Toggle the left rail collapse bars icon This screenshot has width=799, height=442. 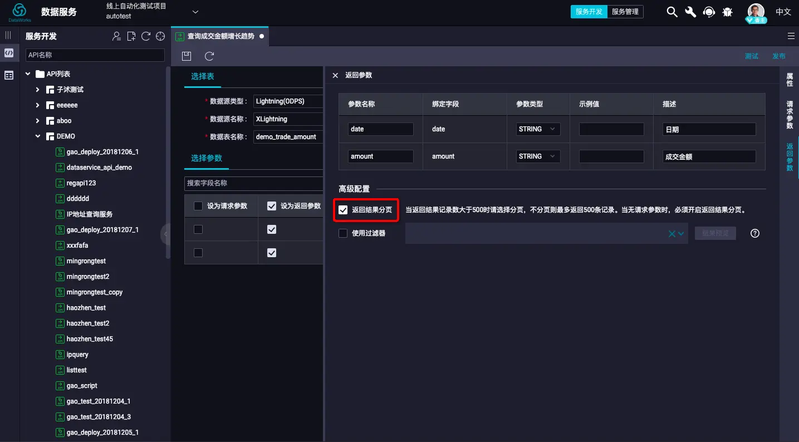point(8,35)
